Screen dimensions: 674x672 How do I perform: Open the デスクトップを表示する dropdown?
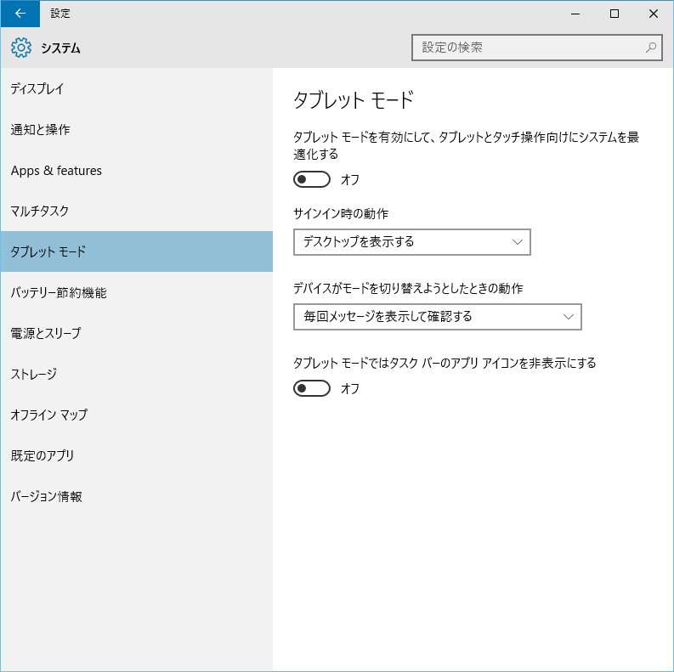tap(411, 242)
